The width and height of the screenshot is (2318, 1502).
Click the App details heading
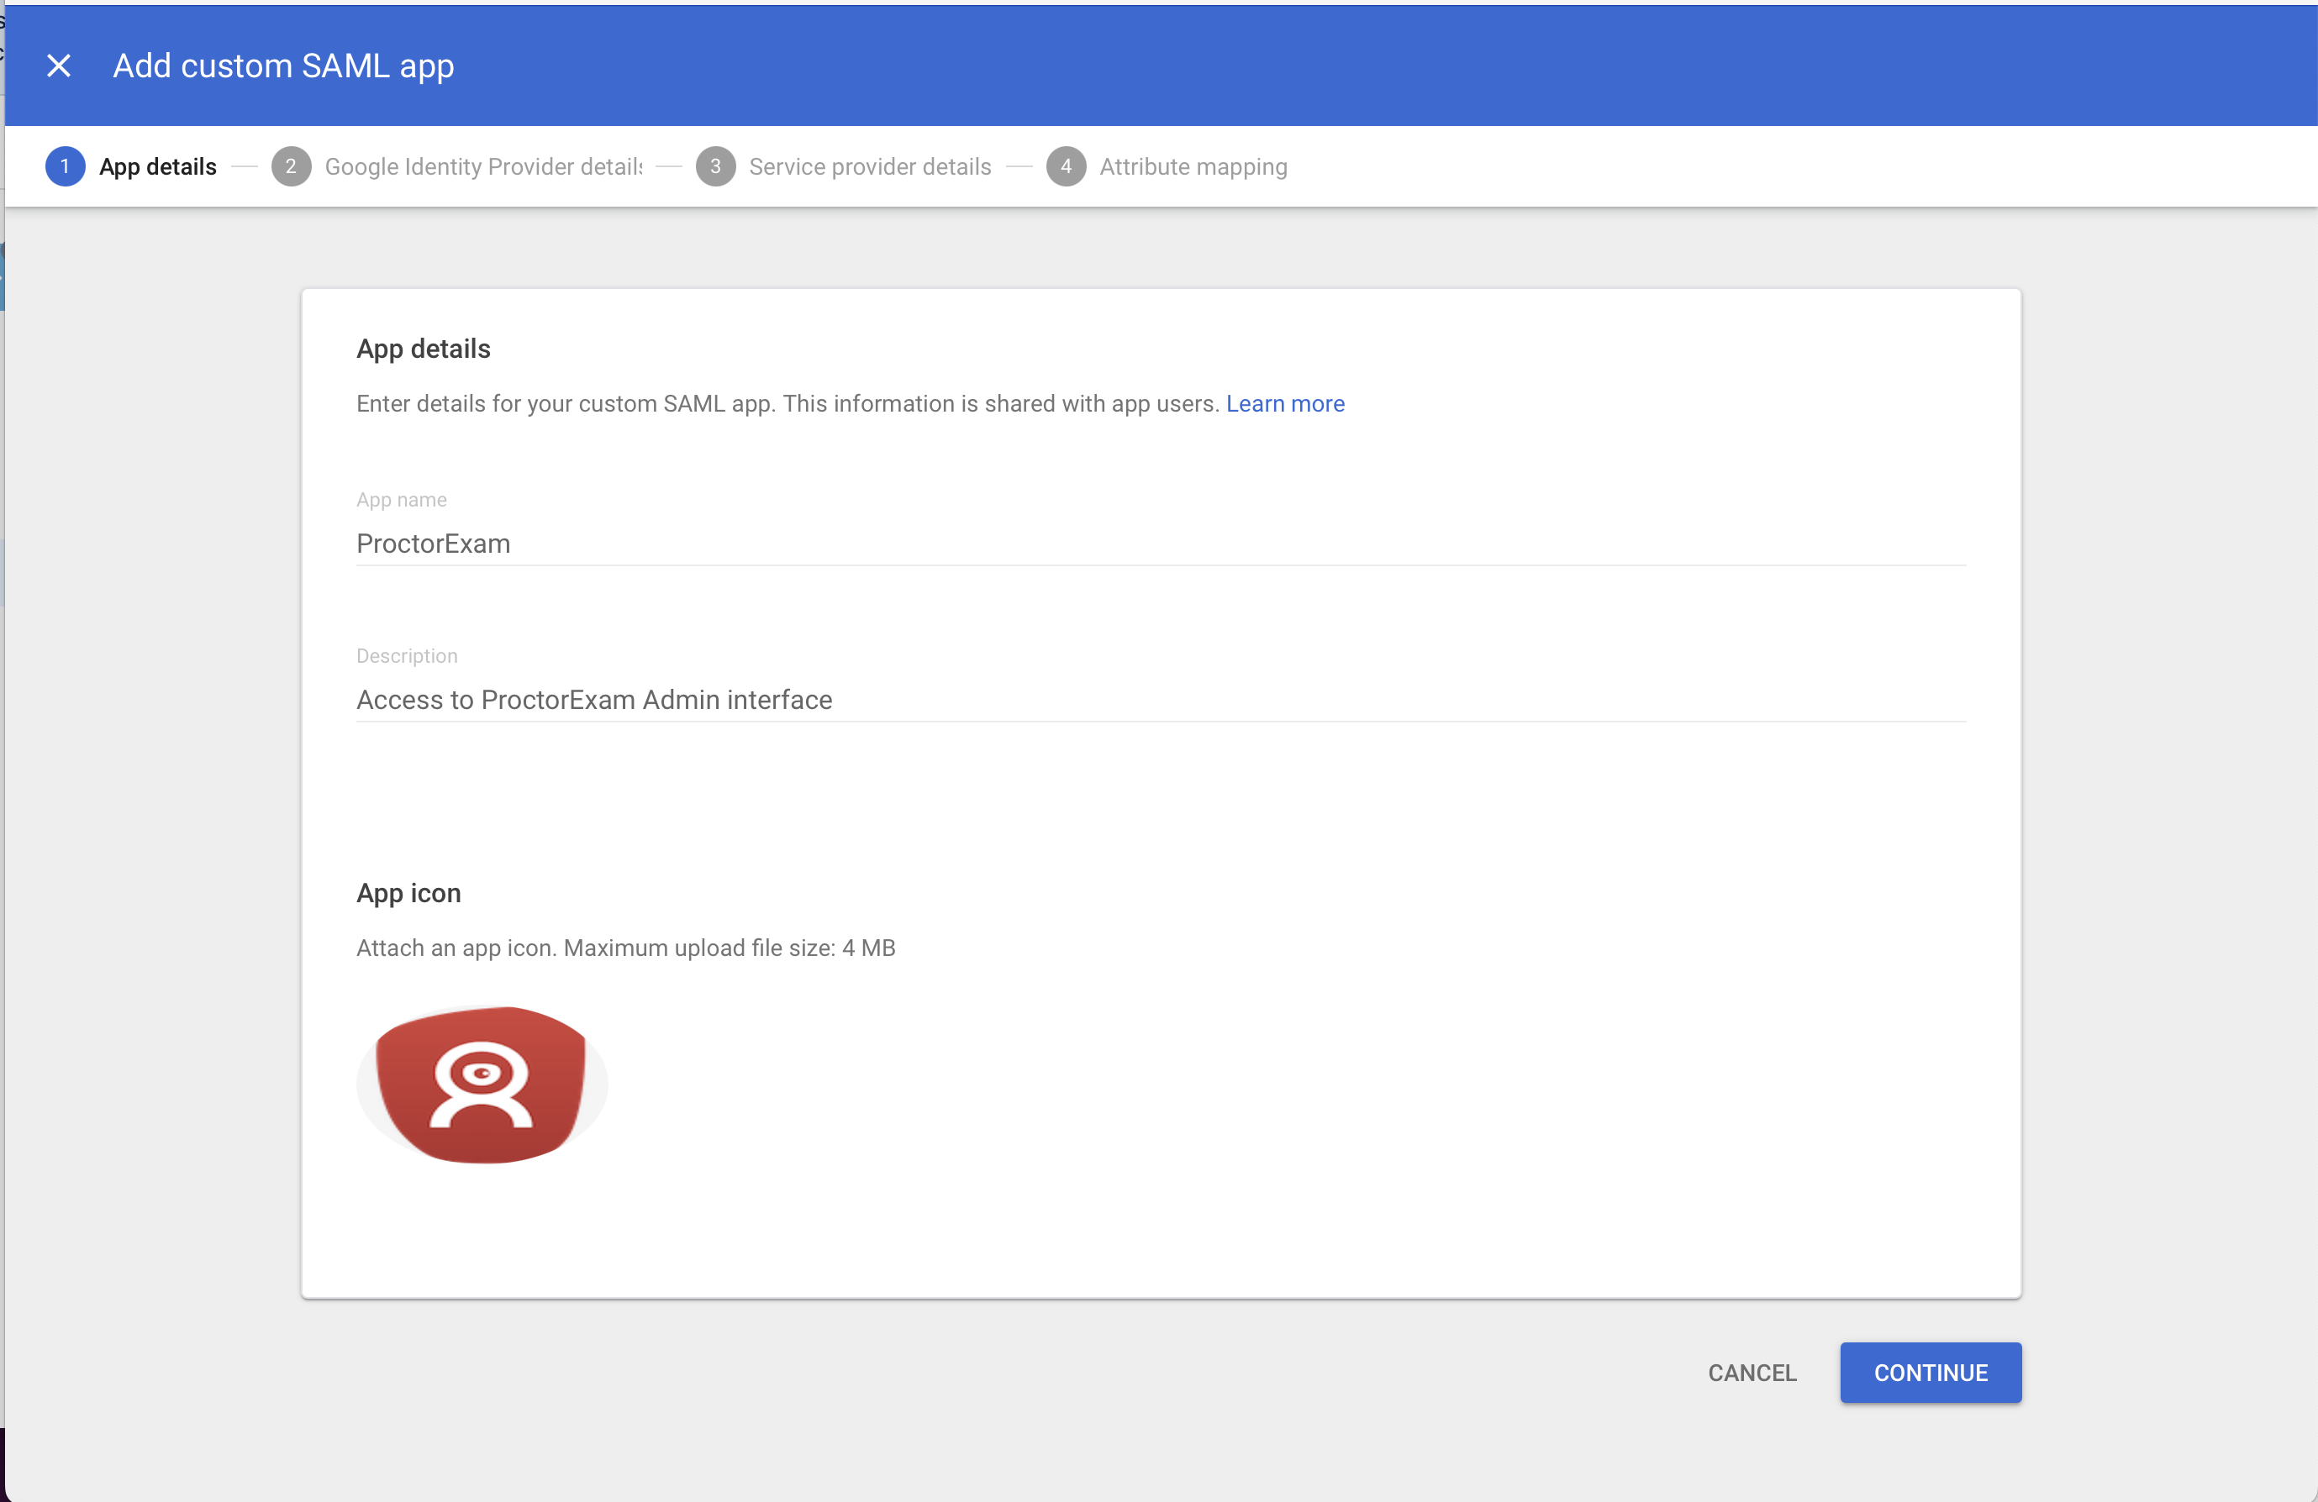coord(424,349)
